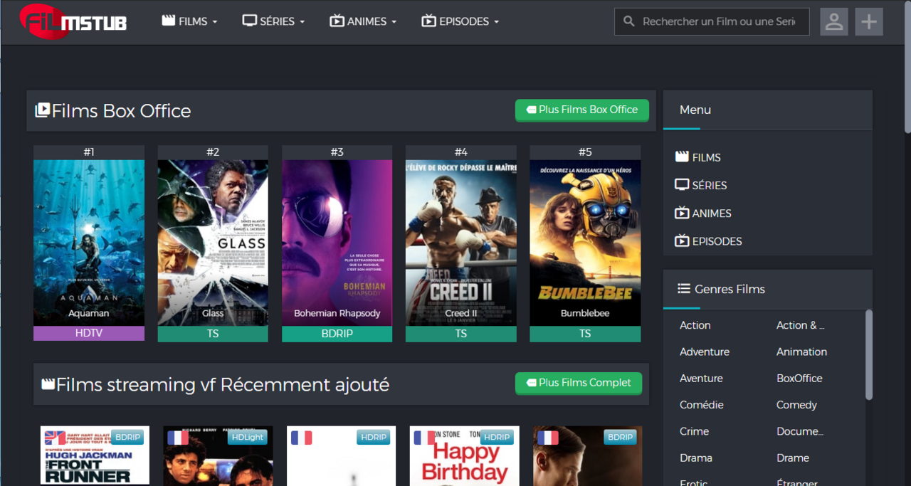Image resolution: width=911 pixels, height=486 pixels.
Task: Click the search field for films or series
Action: (712, 21)
